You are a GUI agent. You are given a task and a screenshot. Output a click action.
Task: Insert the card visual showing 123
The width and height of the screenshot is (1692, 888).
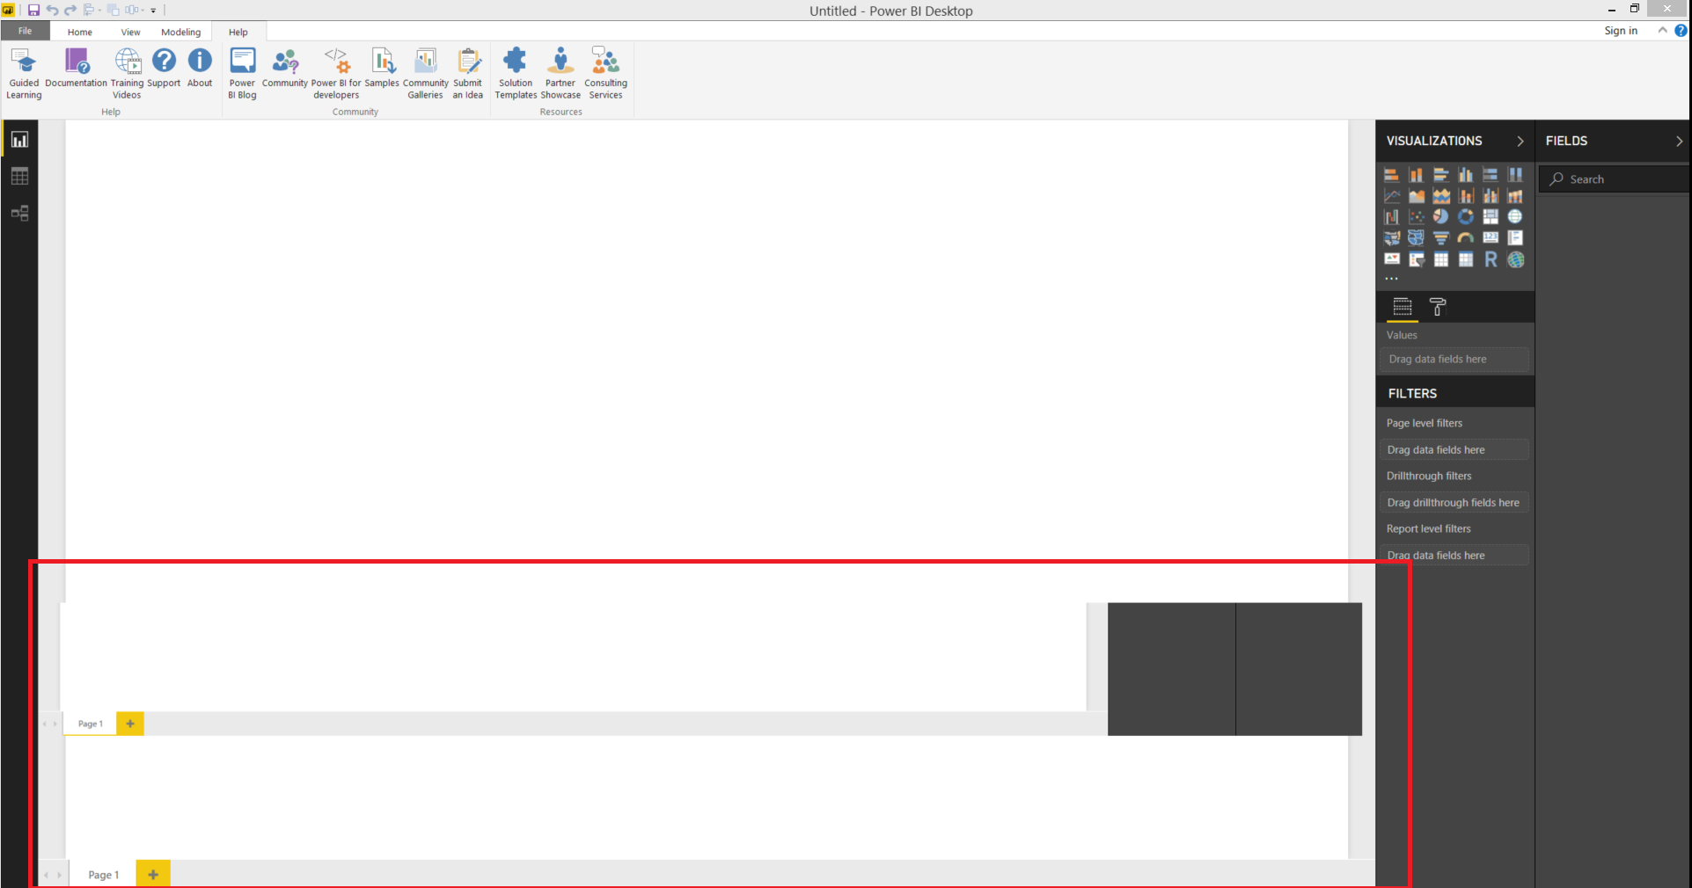click(x=1491, y=238)
